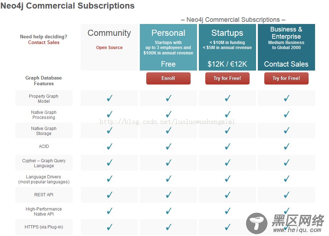This screenshot has width=329, height=236.
Task: Click the Community checkmark for HTTPS (via Plug-in)
Action: point(109,227)
